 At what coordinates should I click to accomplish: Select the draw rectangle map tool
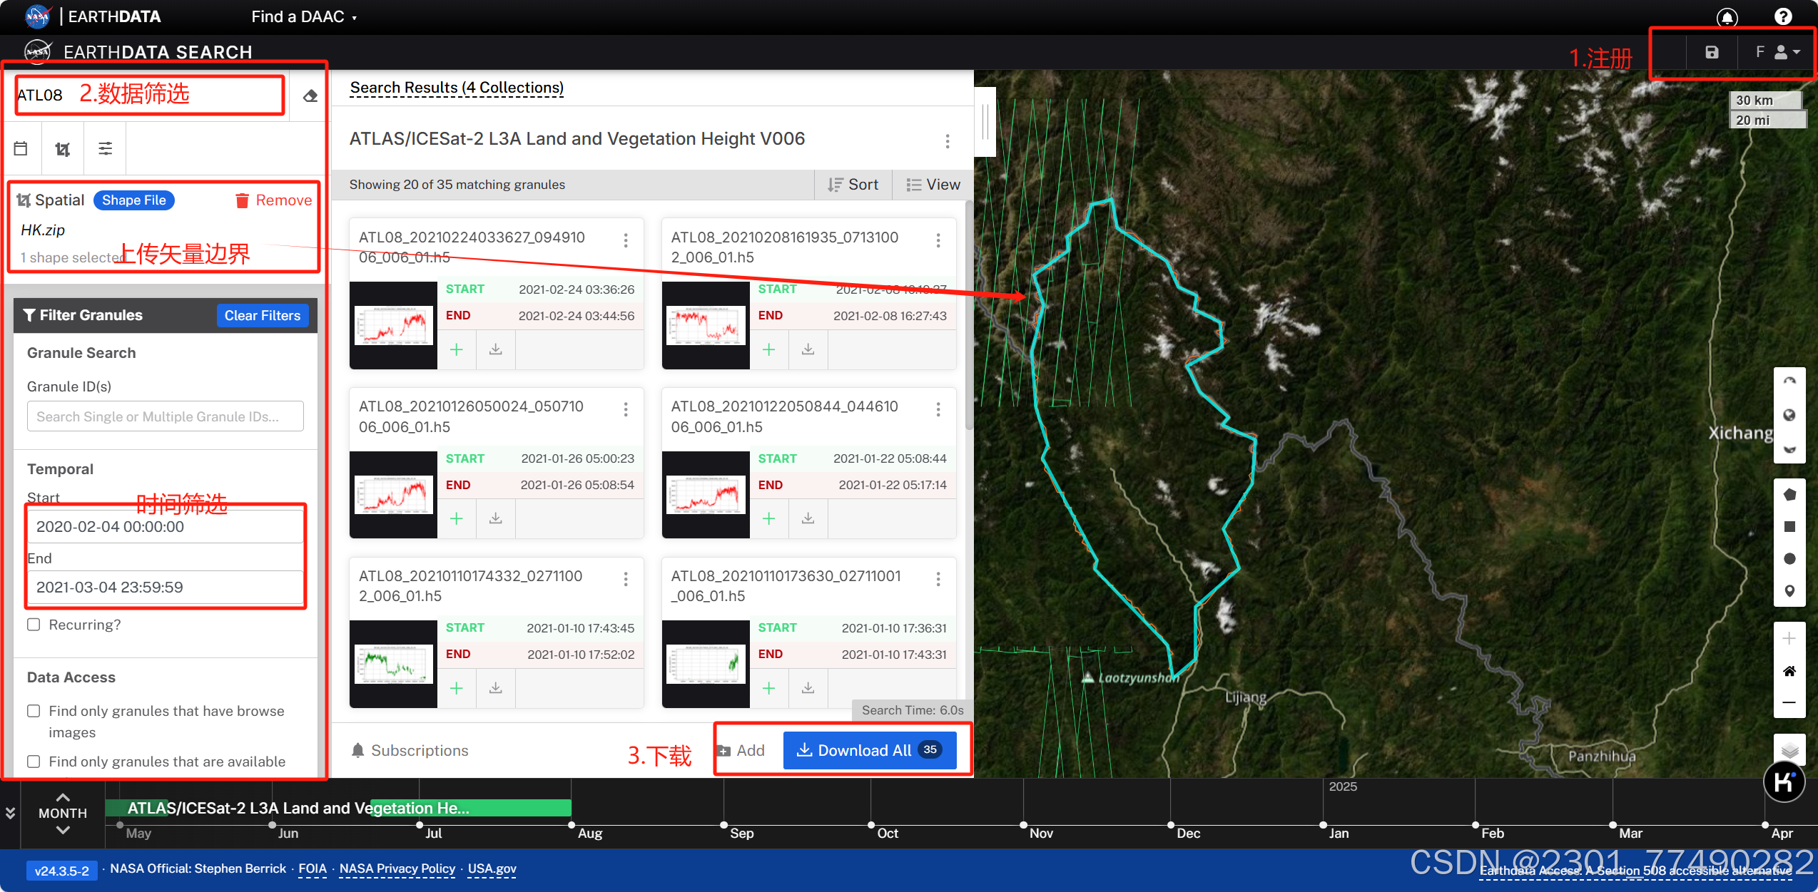point(1789,527)
